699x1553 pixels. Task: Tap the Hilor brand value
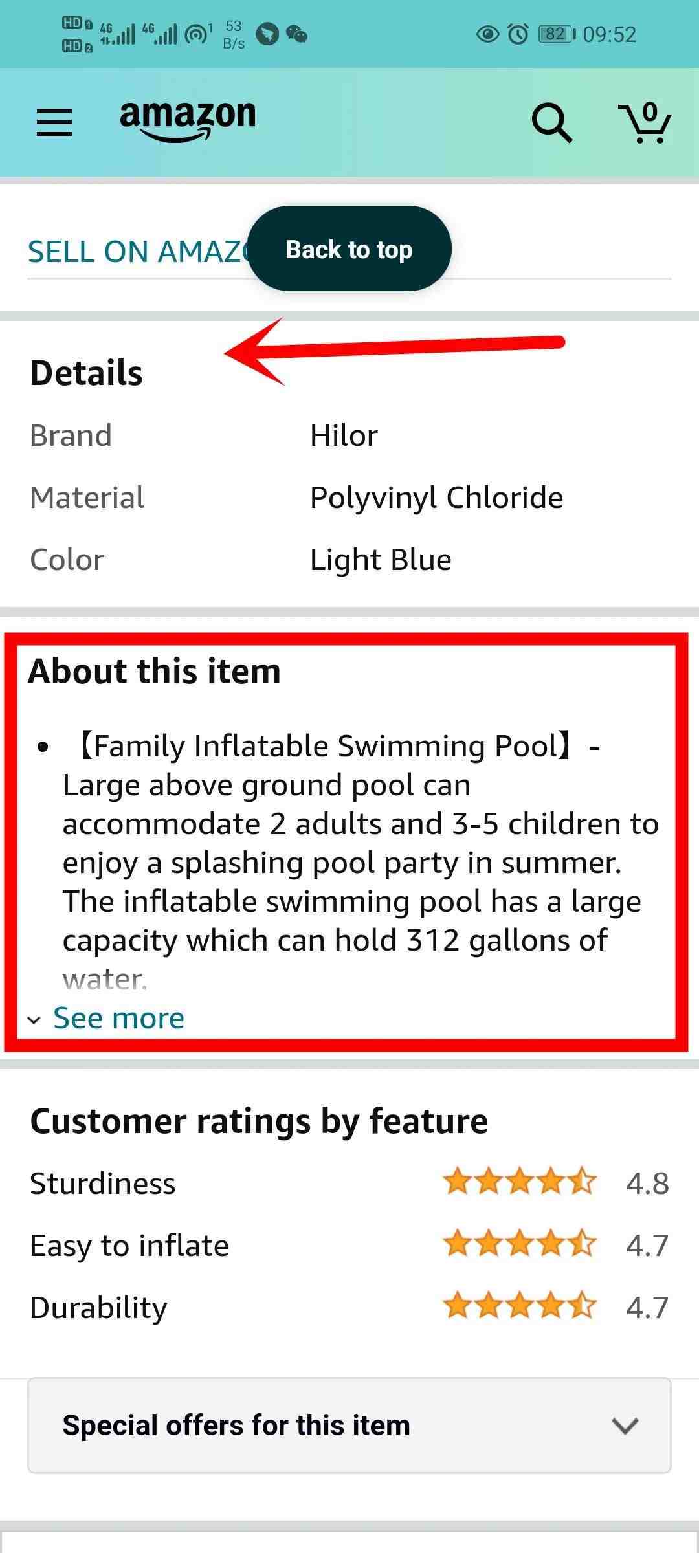(x=344, y=435)
